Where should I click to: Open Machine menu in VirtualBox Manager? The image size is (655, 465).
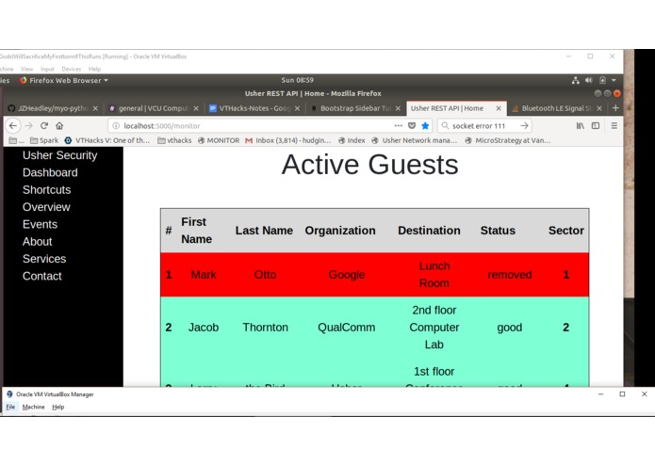point(33,407)
